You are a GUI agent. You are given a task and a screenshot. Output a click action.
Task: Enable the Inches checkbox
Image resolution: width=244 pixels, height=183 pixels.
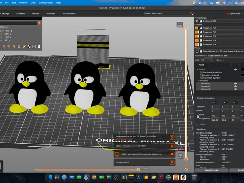[x=197, y=124]
